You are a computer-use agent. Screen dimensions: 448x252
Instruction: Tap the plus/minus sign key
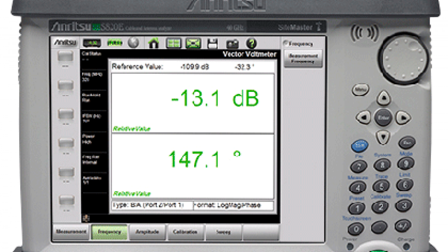pyautogui.click(x=403, y=225)
